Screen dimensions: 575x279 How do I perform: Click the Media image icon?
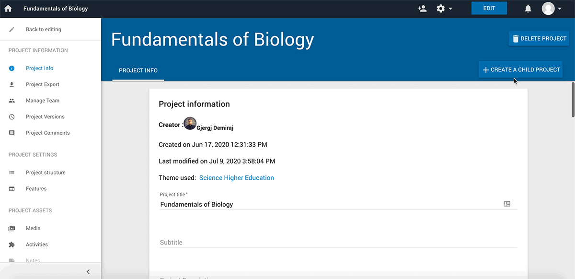coord(12,229)
